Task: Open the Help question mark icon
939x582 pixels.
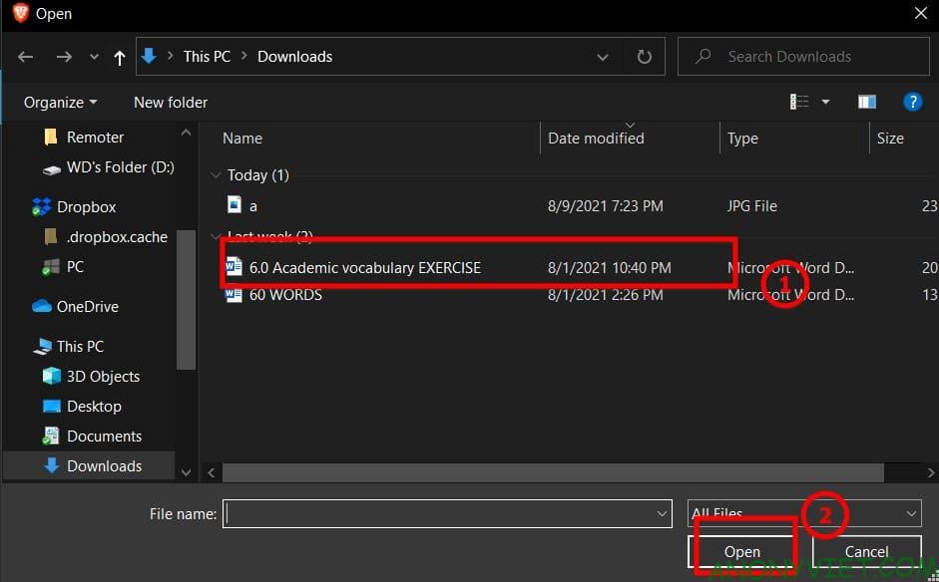Action: coord(911,102)
